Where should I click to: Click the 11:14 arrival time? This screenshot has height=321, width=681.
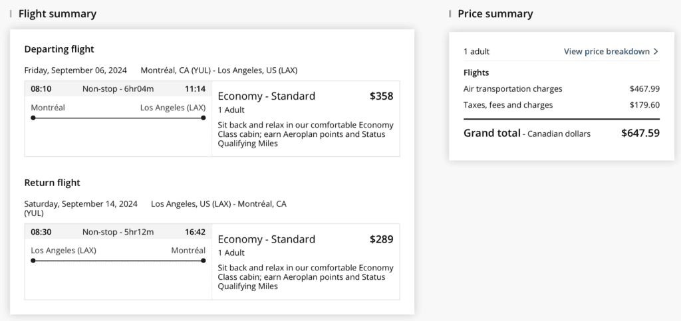[x=195, y=89]
